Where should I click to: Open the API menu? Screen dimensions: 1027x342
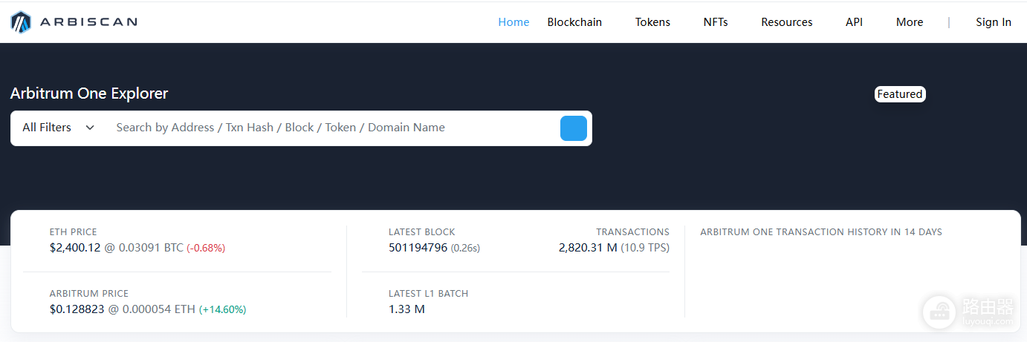pyautogui.click(x=854, y=22)
